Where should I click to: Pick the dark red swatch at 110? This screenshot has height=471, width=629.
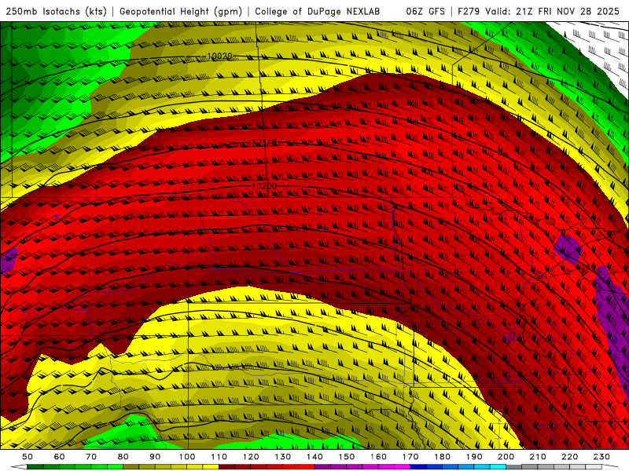226,467
